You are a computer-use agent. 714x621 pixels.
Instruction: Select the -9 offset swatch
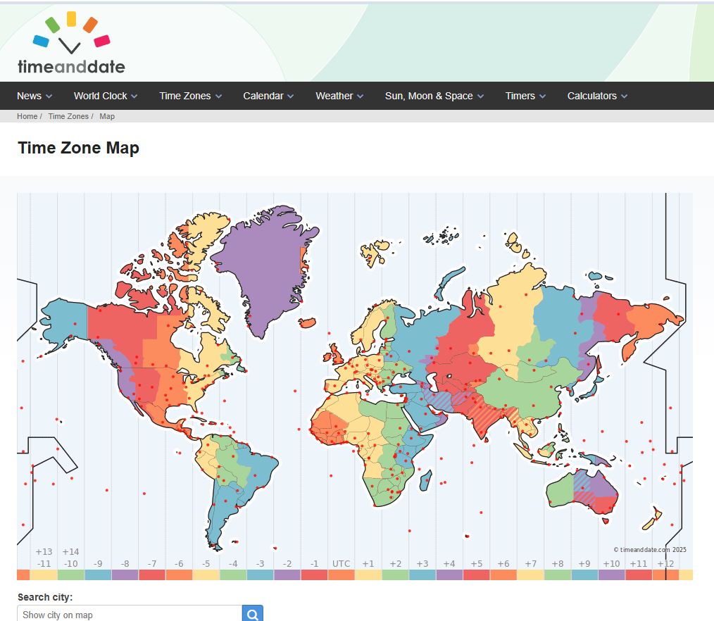coord(98,575)
